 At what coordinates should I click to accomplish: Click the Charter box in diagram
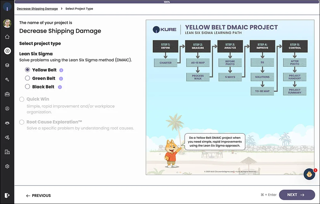click(x=165, y=63)
